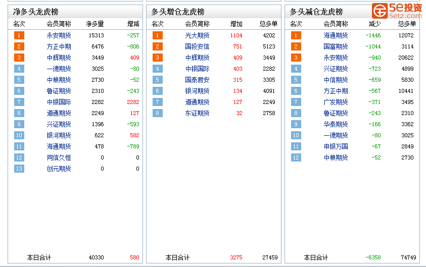
Task: Select 银河期货 in the 净多头龙虎榜 table
Action: [59, 136]
